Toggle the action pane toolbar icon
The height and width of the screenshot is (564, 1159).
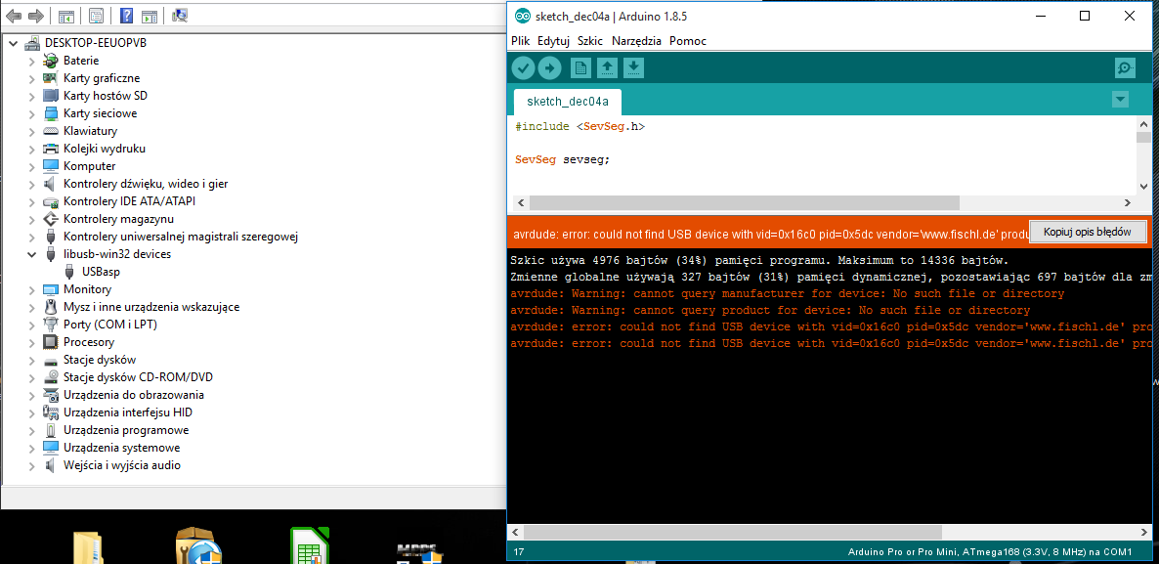(x=149, y=16)
